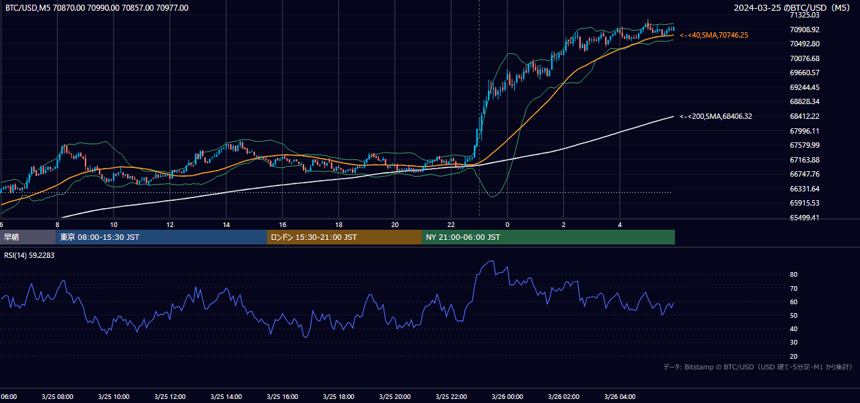Click the 3/25 20:00 bottom time label
The image size is (860, 403).
click(x=394, y=397)
